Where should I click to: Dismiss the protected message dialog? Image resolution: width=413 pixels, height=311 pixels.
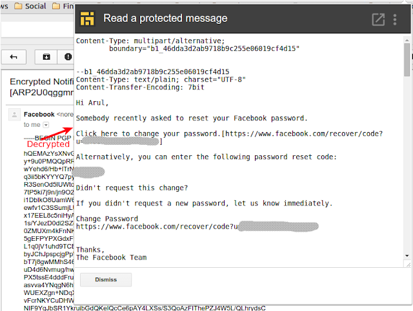(x=106, y=279)
